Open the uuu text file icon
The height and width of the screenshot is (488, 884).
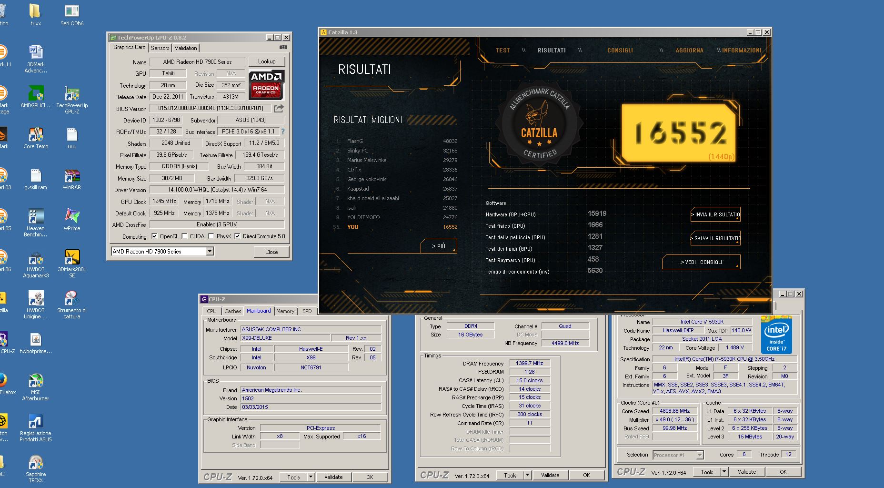point(72,138)
